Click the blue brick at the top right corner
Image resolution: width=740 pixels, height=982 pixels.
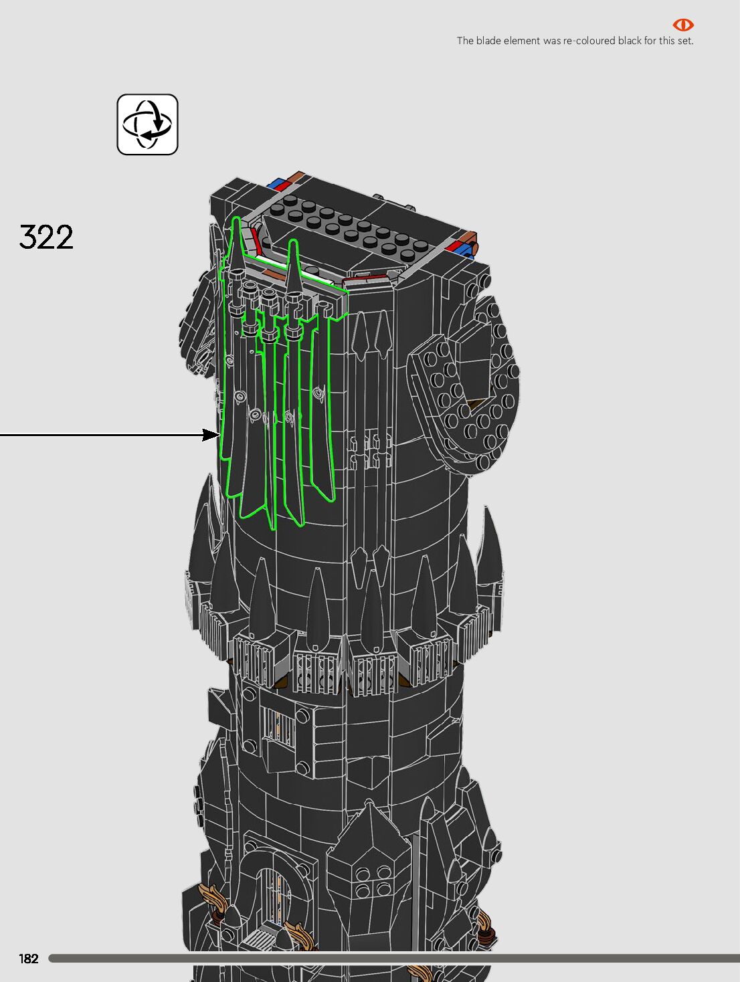pyautogui.click(x=462, y=248)
